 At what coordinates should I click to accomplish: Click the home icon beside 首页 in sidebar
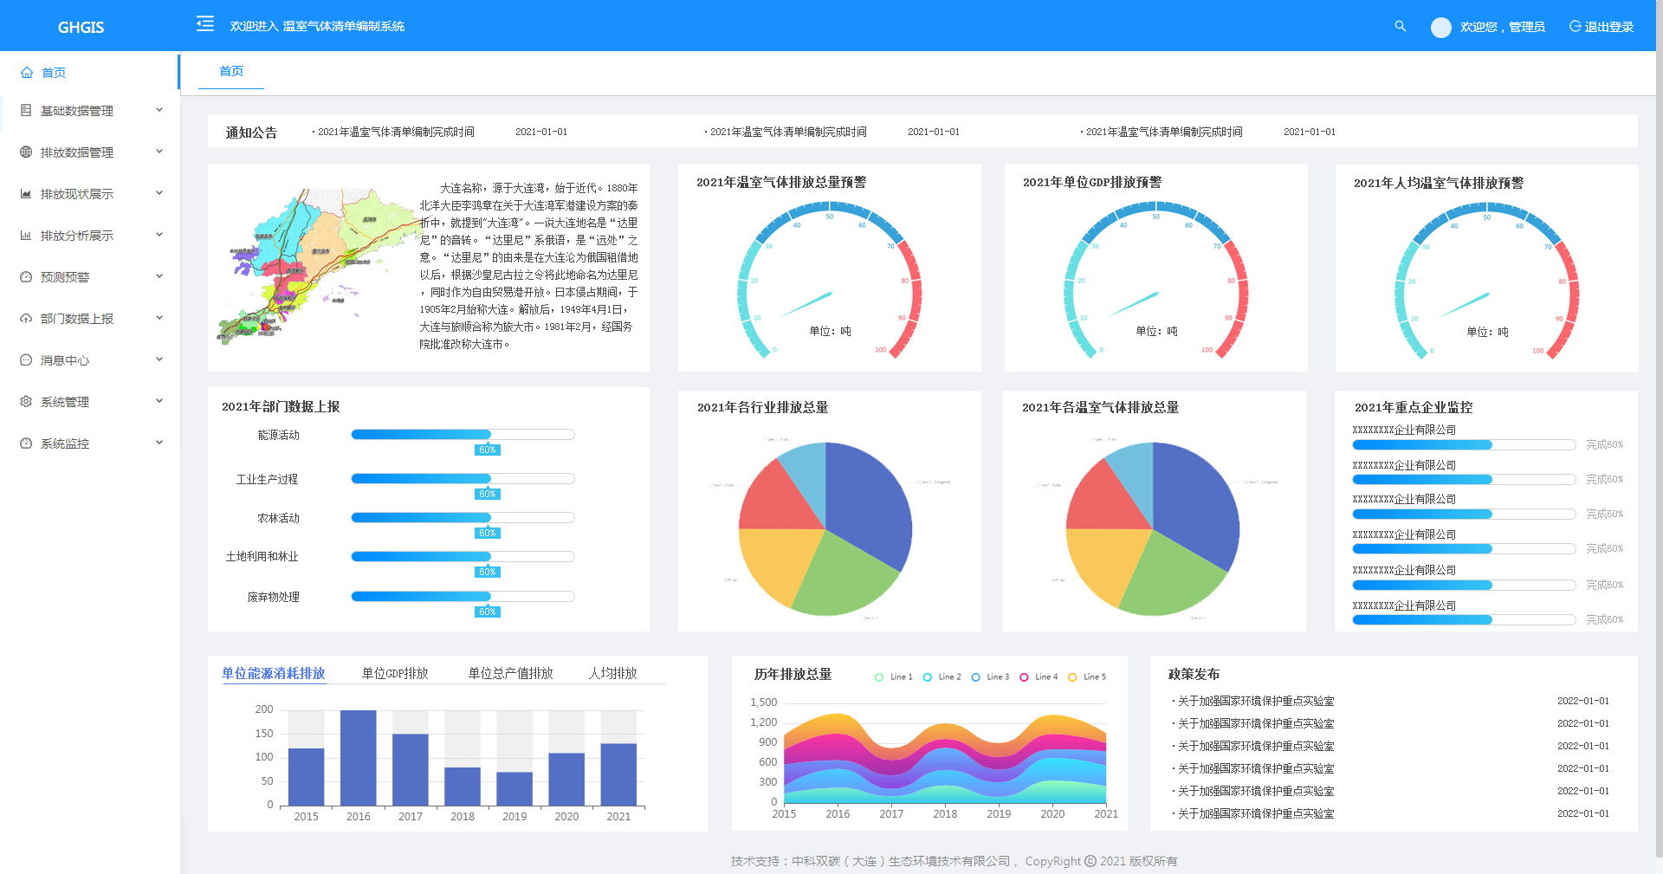tap(27, 73)
